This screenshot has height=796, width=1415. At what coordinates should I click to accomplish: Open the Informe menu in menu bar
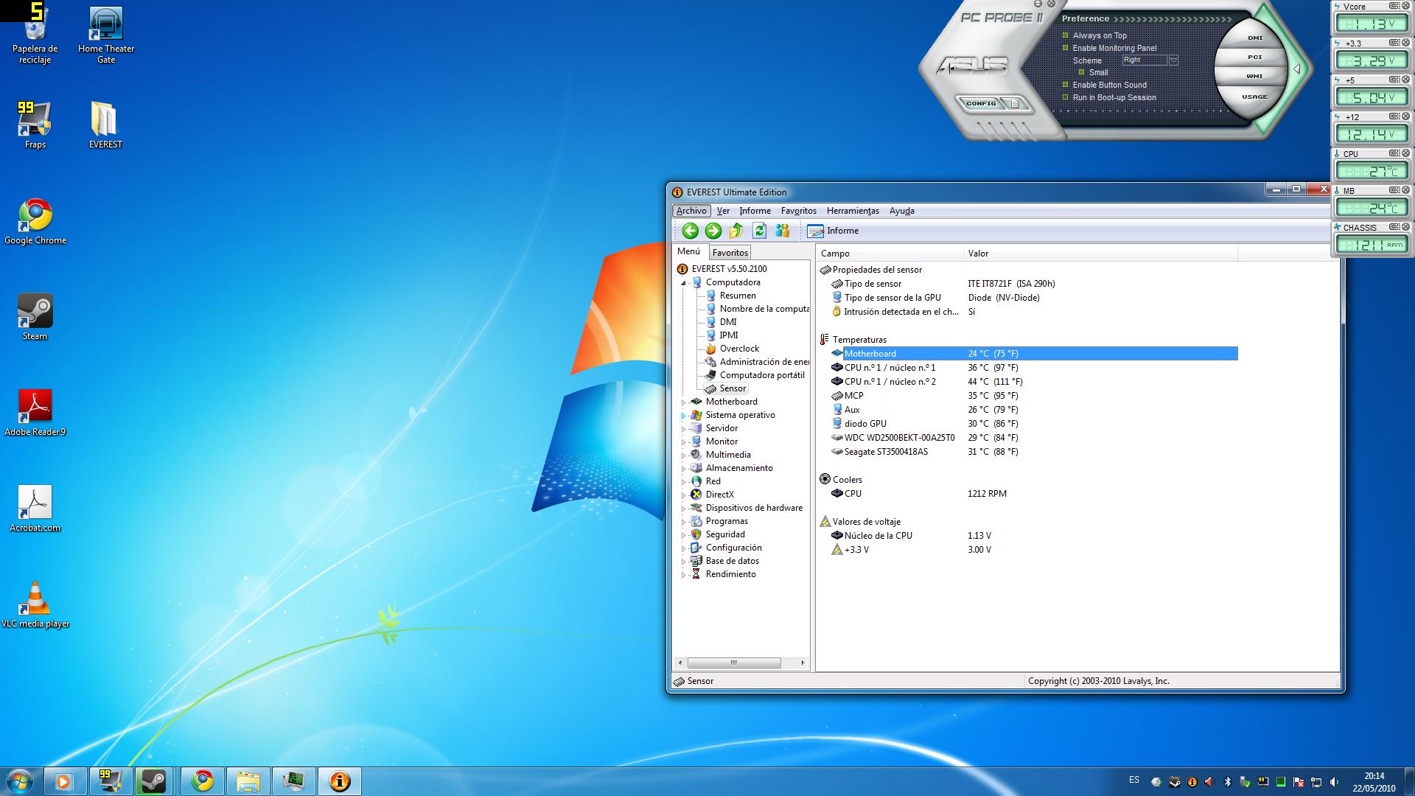755,211
